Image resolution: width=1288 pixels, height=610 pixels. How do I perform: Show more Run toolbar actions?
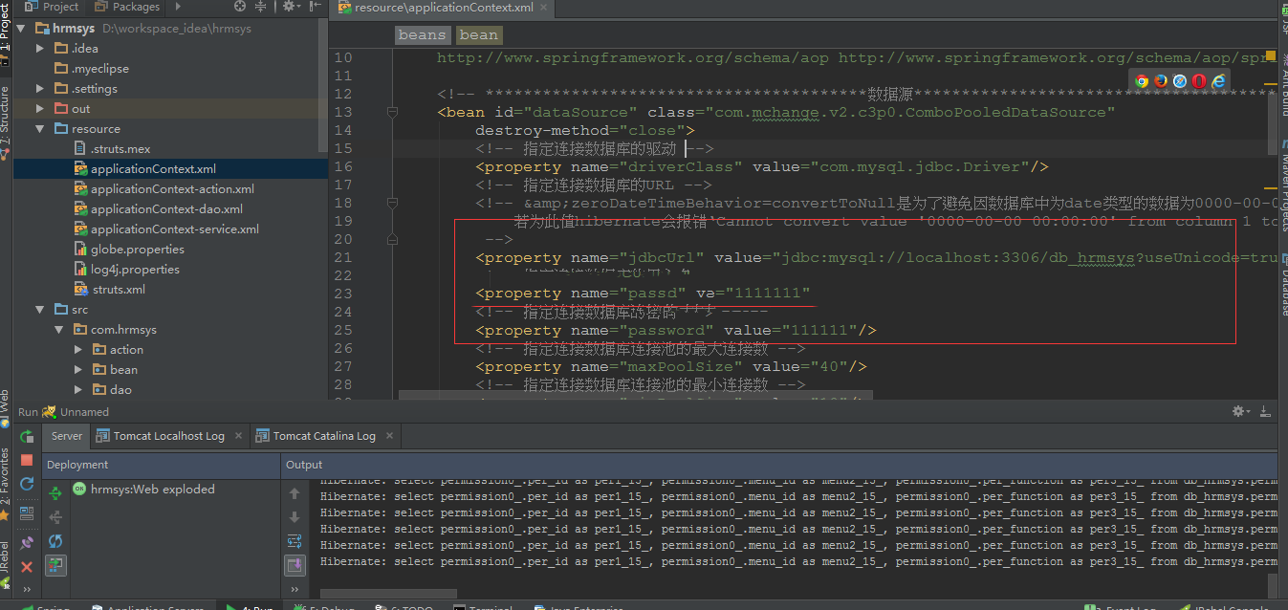pos(27,590)
